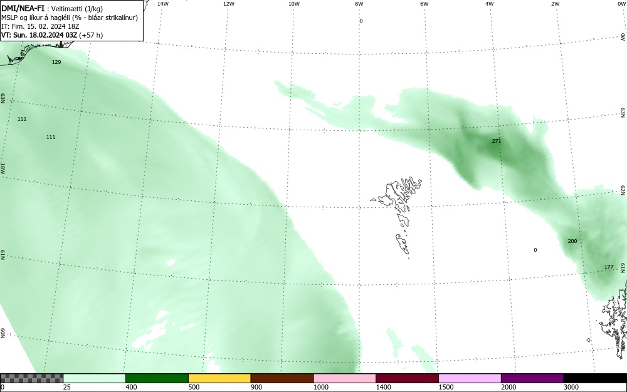Click the brown 900–1000 legend swatch
This screenshot has height=392, width=627.
click(x=282, y=378)
